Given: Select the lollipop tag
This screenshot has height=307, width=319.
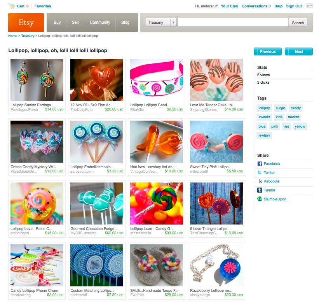Looking at the screenshot, I should [x=264, y=108].
